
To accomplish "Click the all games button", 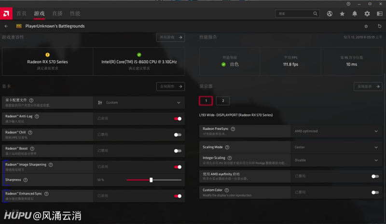I will 171,37.
